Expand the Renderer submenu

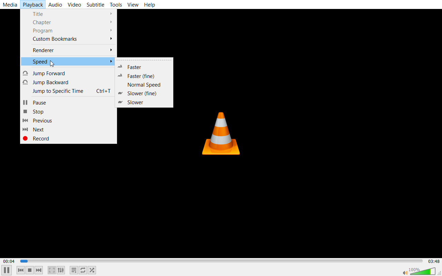pos(68,50)
